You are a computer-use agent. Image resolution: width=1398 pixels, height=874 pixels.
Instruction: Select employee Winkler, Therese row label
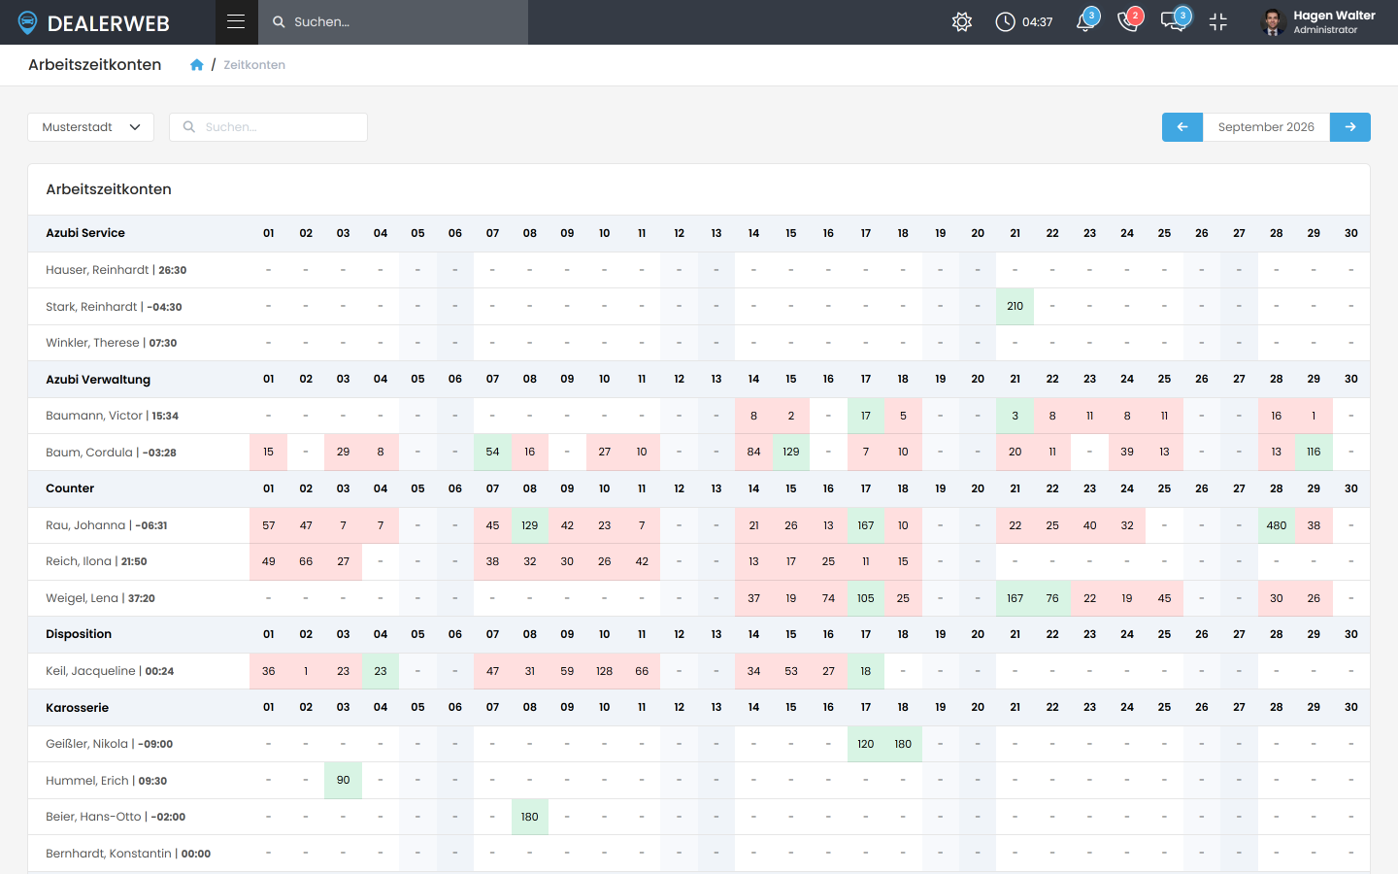point(112,343)
